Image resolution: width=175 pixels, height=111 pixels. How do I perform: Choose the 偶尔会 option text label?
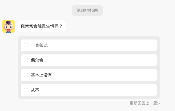(x=37, y=60)
